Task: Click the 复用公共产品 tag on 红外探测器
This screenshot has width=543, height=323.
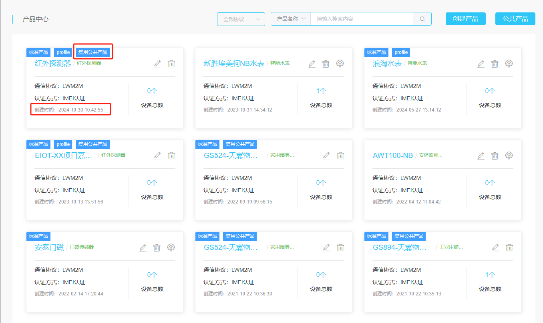Action: [93, 52]
